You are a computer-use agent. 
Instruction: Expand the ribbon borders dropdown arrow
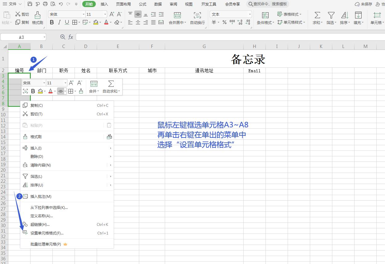coord(79,22)
